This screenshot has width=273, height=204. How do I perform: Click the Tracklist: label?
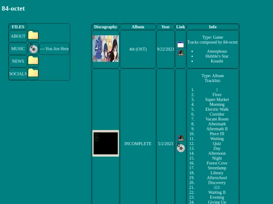(x=212, y=81)
